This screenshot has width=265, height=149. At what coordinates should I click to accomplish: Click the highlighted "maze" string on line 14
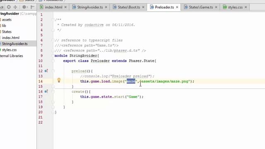pos(131,82)
